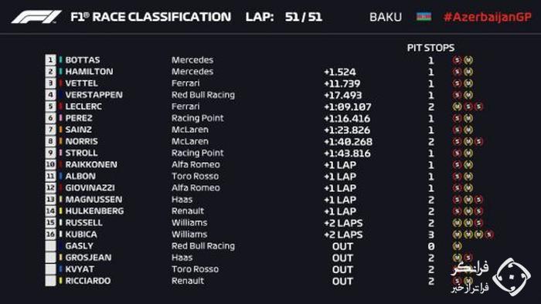Image resolution: width=541 pixels, height=304 pixels.
Task: Click the BAKU location label
Action: 386,17
